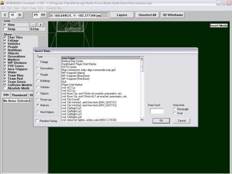Open the Thumbnail tab
Viewport: 232px width, 174px height.
coord(19,95)
